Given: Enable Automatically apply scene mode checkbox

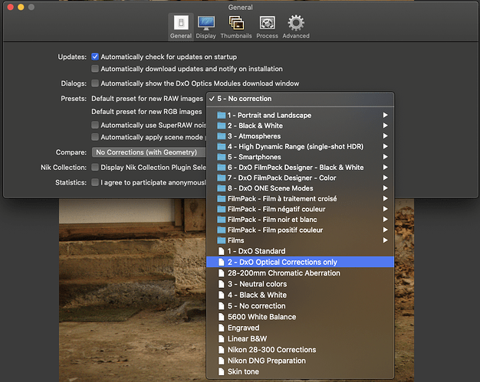Looking at the screenshot, I should pos(95,137).
